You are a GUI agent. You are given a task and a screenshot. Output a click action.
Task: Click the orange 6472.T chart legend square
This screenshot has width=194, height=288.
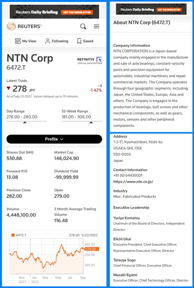click(13, 235)
